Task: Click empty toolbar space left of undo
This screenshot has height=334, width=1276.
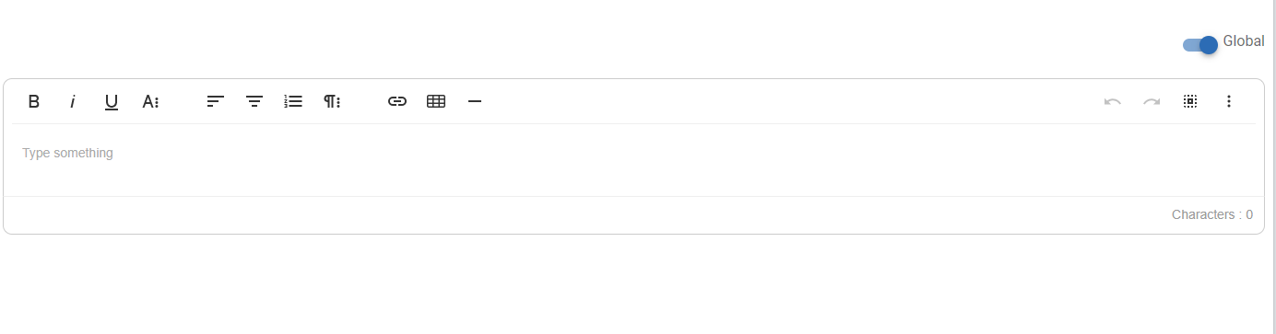Action: pyautogui.click(x=793, y=101)
